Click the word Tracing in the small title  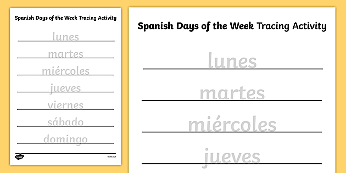(88, 18)
